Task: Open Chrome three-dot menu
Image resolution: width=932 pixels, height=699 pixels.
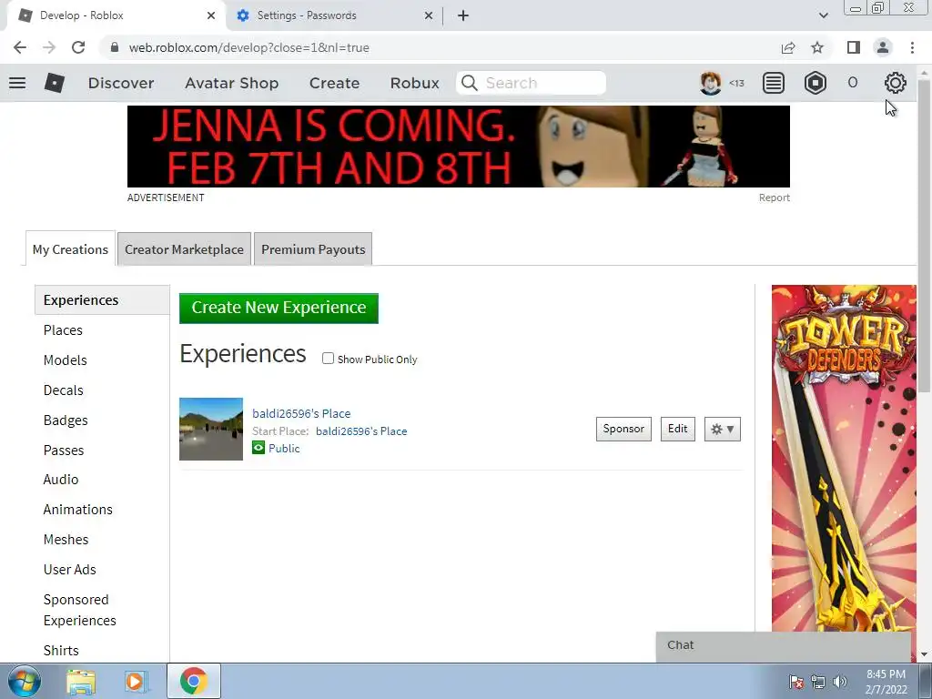Action: [x=912, y=47]
